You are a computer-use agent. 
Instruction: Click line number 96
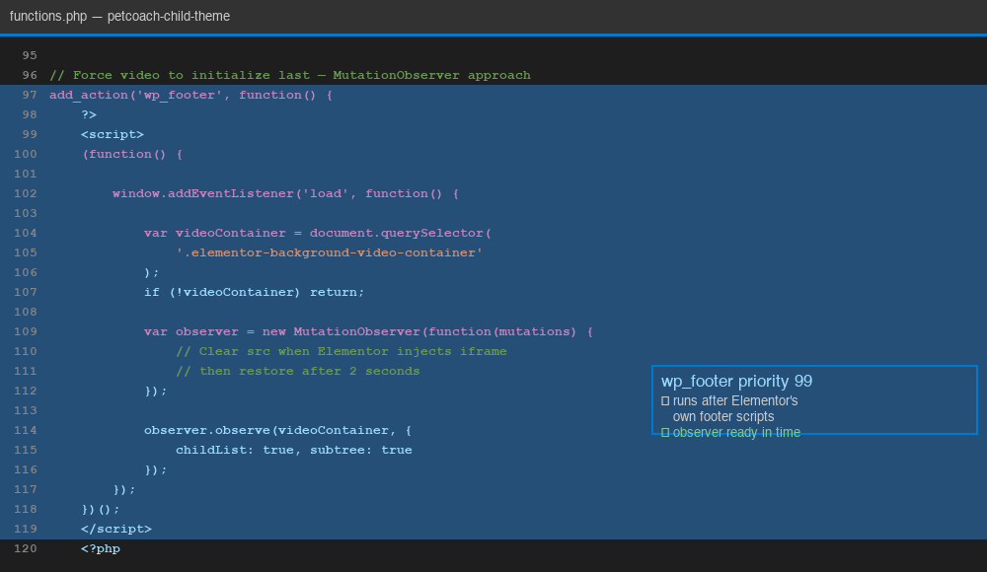(x=28, y=75)
